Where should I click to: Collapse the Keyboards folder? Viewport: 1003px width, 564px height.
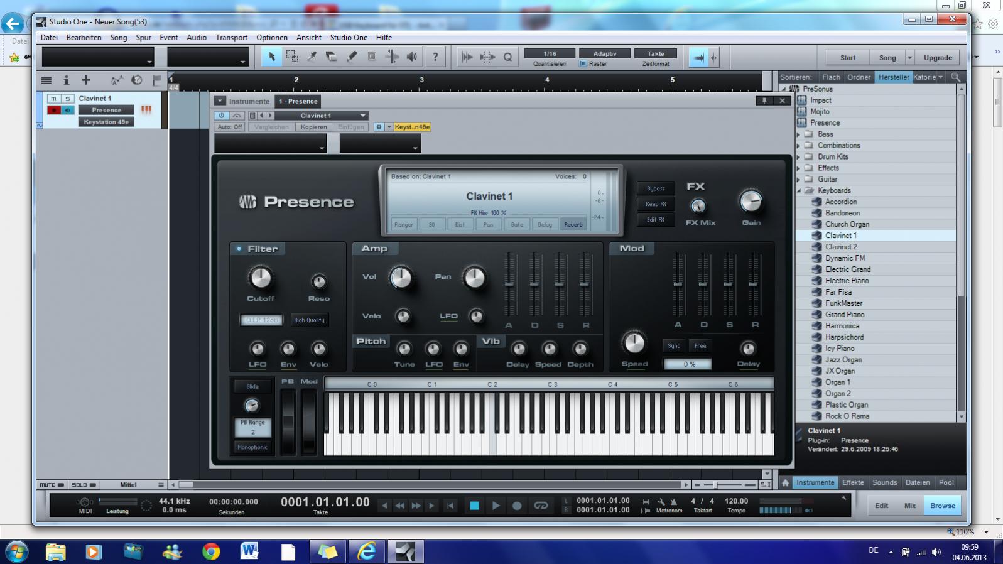pyautogui.click(x=799, y=191)
